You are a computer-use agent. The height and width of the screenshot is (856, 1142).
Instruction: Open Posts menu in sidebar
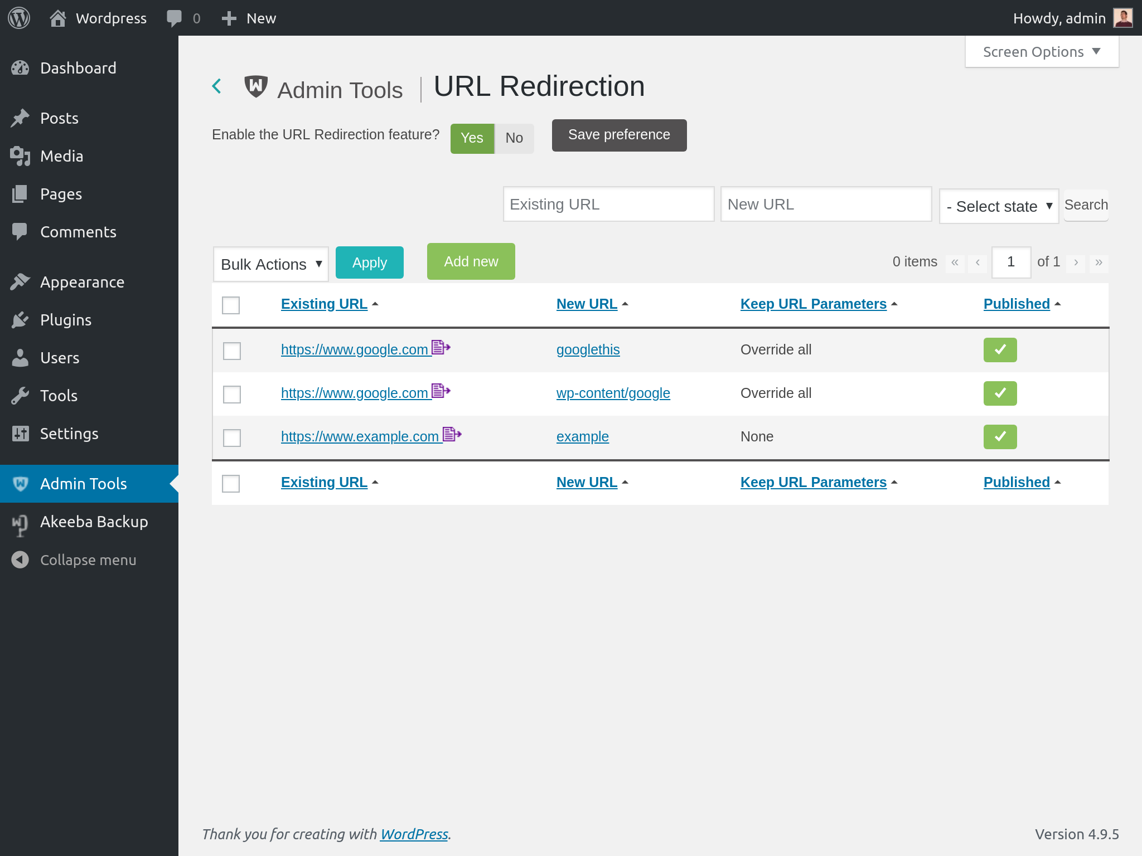pos(89,118)
